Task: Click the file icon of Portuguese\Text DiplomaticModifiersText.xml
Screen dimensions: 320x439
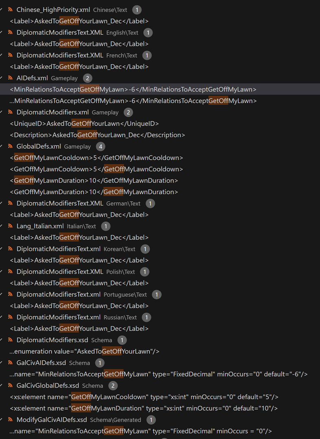Action: (10, 294)
